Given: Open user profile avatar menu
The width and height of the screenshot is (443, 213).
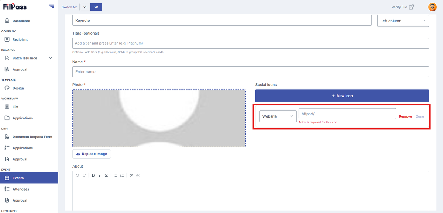Looking at the screenshot, I should [x=432, y=7].
